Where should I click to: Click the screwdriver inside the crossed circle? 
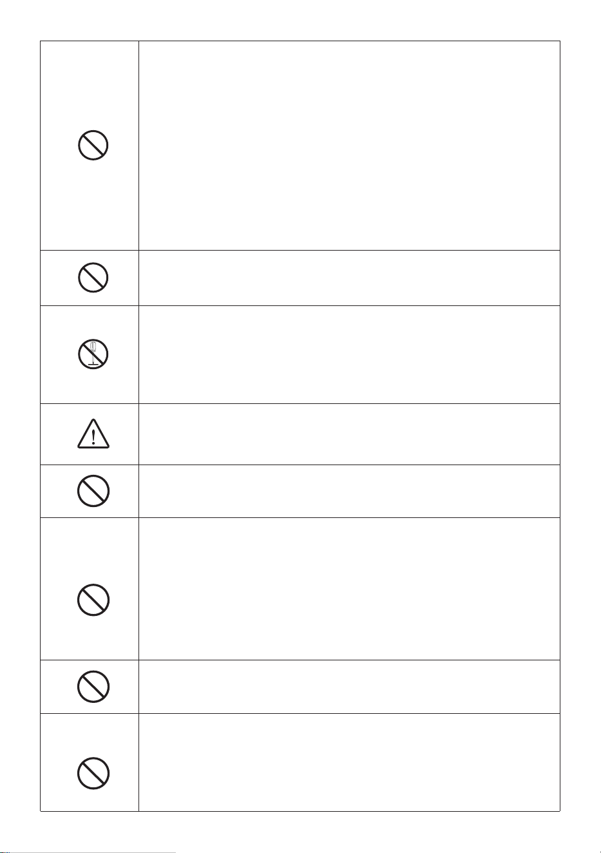pos(93,354)
